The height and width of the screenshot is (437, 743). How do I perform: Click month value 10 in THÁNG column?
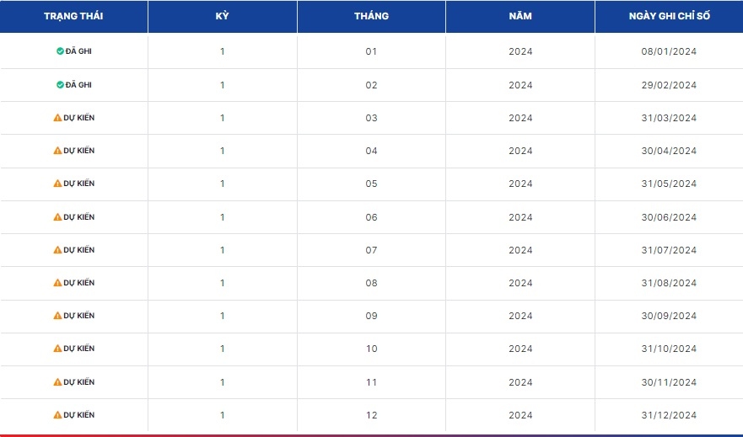click(x=371, y=349)
